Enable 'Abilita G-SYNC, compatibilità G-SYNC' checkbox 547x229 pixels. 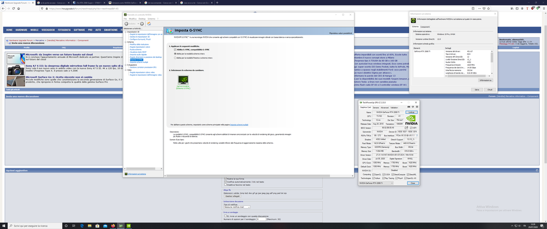(175, 50)
